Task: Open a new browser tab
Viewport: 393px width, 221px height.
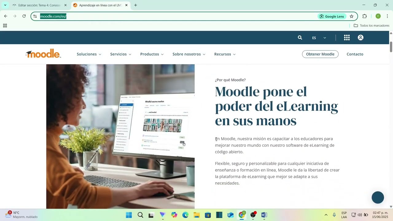Action: click(x=136, y=5)
